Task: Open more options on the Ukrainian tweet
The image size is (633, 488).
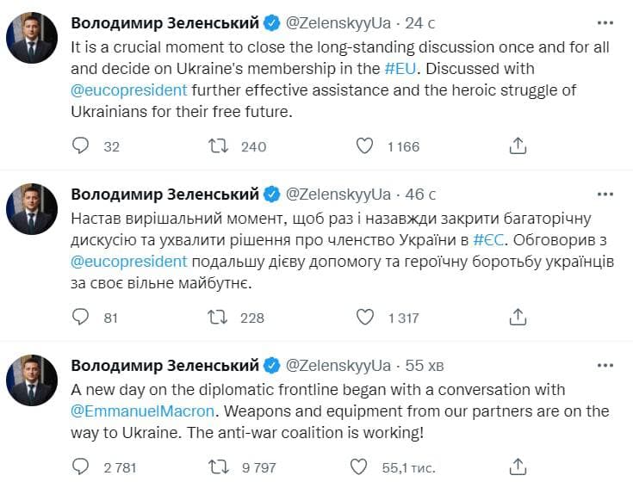Action: pyautogui.click(x=606, y=194)
